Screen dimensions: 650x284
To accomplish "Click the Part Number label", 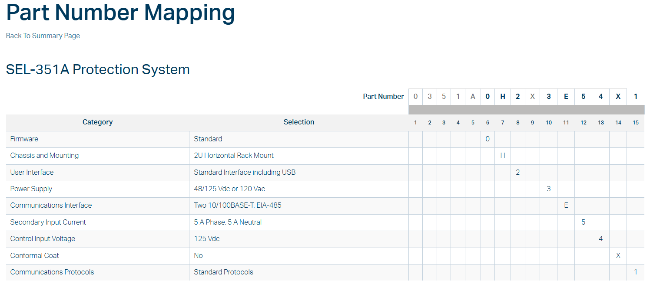I will pos(383,96).
